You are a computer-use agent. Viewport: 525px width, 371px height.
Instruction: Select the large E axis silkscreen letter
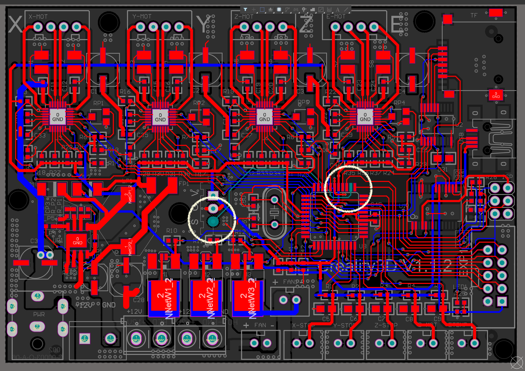(x=397, y=24)
